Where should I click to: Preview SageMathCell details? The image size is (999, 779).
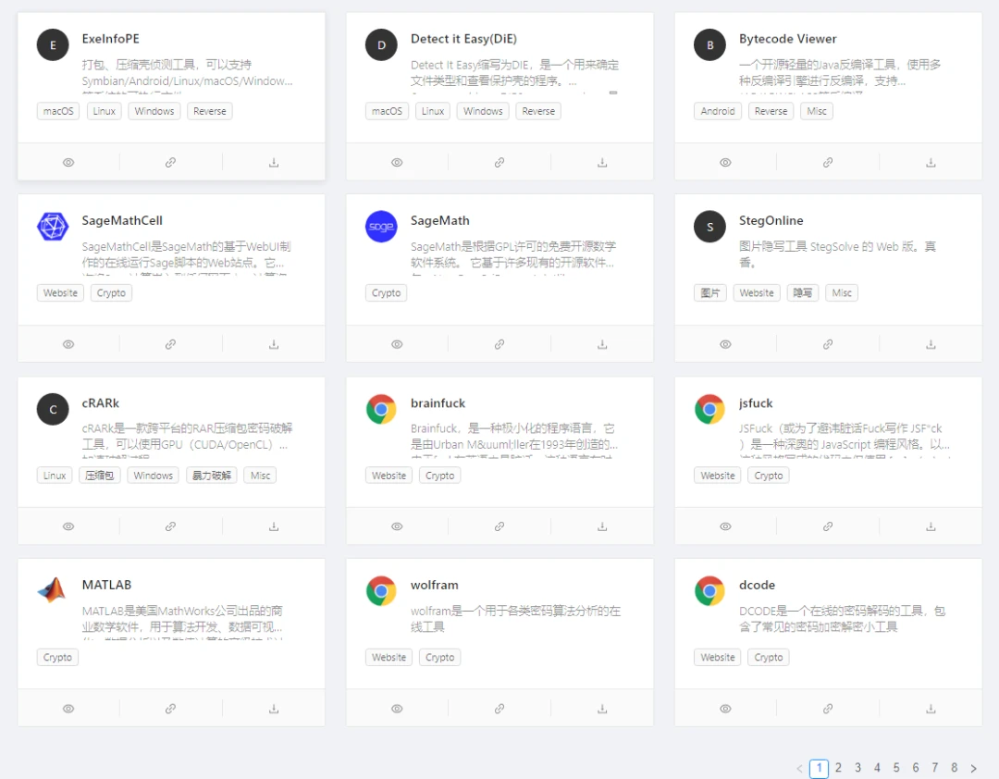click(x=68, y=343)
